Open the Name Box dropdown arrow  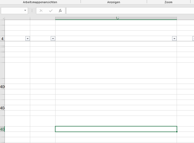[x=26, y=11]
